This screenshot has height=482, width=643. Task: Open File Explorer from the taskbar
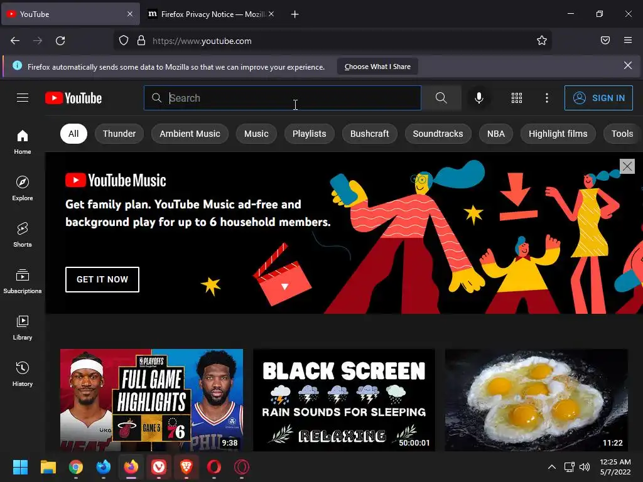pos(48,467)
